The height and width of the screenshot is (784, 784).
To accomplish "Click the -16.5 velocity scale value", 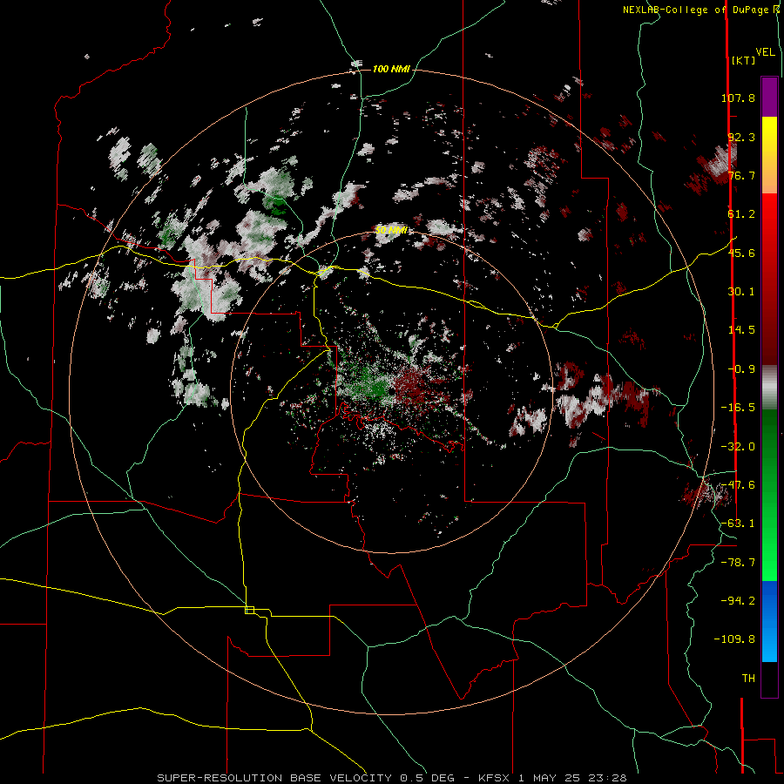I will pyautogui.click(x=738, y=408).
